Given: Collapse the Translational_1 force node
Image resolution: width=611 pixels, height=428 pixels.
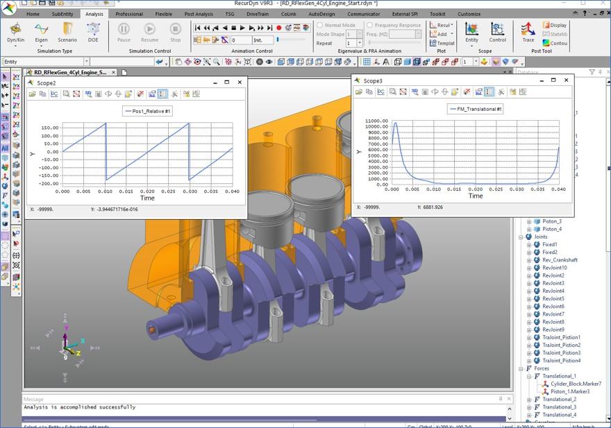Looking at the screenshot, I should (529, 376).
